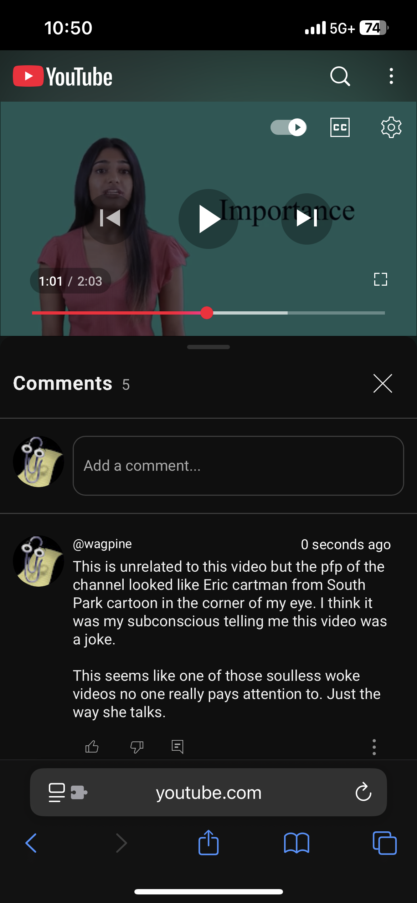Click the red video progress scrubber
Screen dimensions: 417x903
point(207,313)
